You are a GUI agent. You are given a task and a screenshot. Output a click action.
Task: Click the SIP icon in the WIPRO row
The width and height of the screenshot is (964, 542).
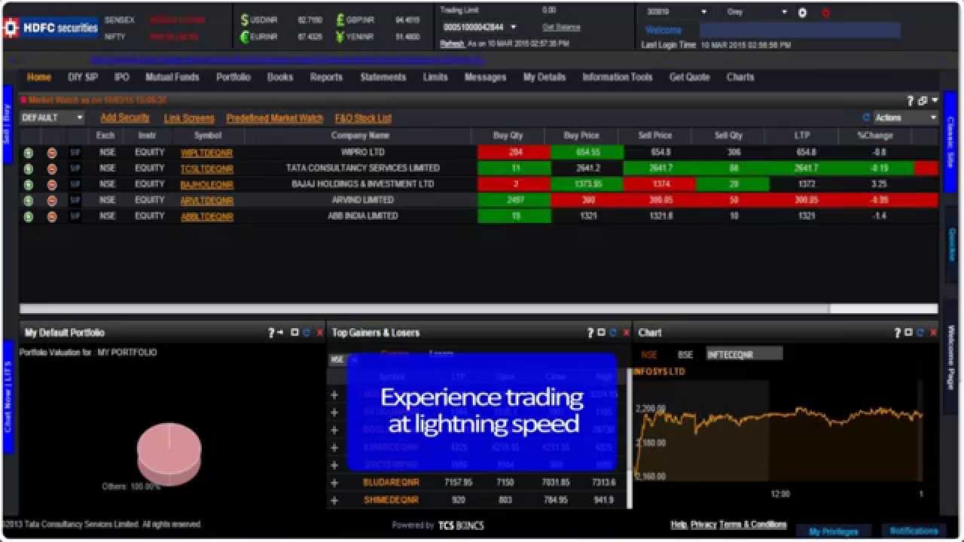point(75,153)
